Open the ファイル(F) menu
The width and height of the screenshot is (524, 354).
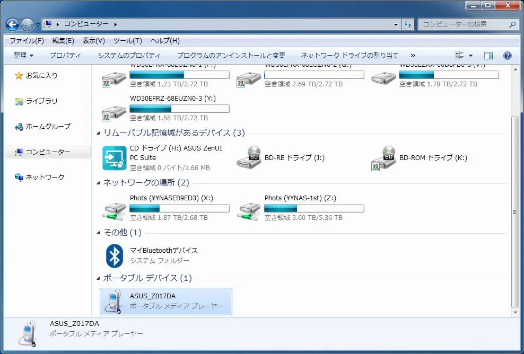point(27,41)
